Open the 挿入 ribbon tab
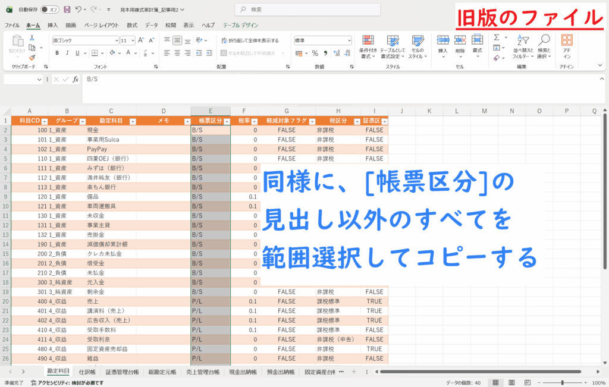The width and height of the screenshot is (609, 387). tap(52, 25)
